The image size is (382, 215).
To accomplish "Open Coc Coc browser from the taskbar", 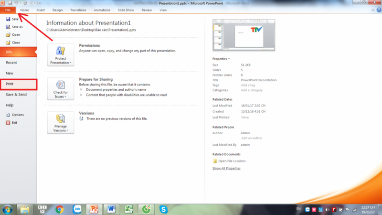I will click(146, 209).
